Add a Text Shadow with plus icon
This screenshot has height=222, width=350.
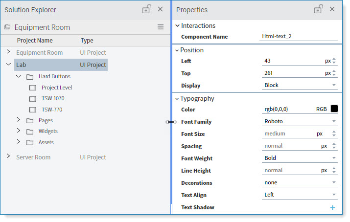click(332, 207)
